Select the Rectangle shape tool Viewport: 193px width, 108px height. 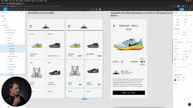(x=13, y=9)
